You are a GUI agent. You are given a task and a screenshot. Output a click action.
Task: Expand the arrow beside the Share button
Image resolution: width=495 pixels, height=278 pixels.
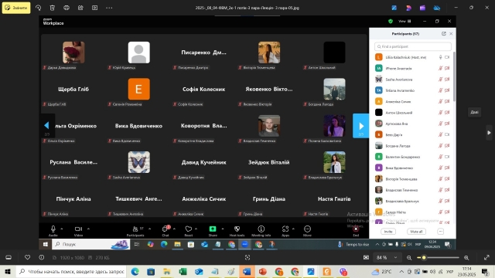(223, 229)
